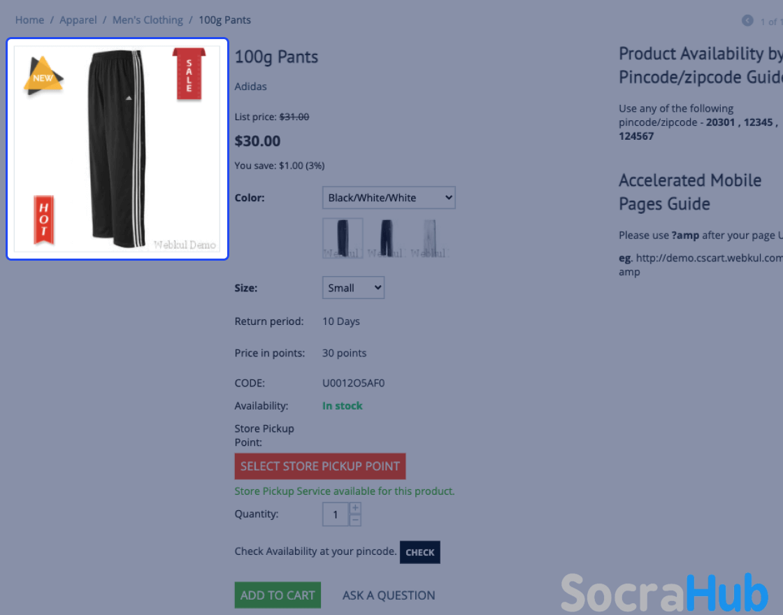Click the quantity input field
This screenshot has height=615, width=783.
[x=336, y=514]
